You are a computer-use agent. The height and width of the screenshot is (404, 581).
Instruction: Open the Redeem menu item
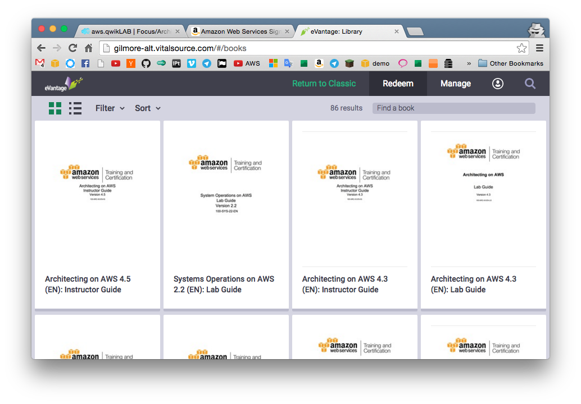click(398, 84)
